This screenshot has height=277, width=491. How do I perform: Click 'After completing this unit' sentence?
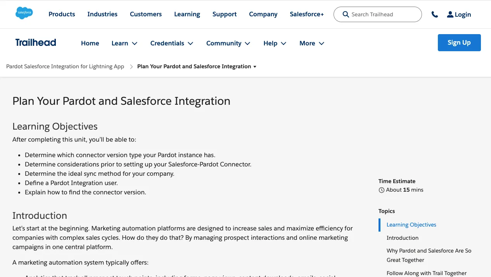[74, 139]
